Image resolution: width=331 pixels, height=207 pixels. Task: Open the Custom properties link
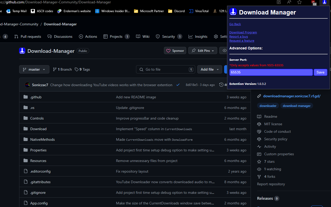click(279, 154)
